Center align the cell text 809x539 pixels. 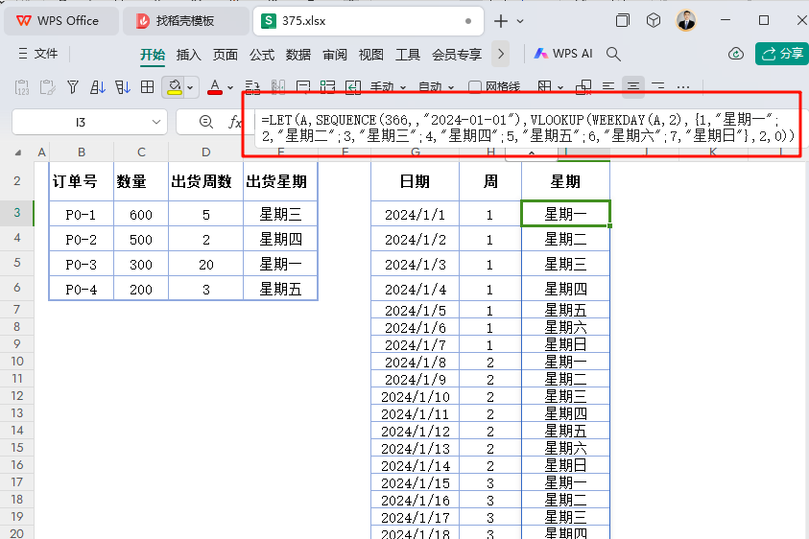(633, 86)
